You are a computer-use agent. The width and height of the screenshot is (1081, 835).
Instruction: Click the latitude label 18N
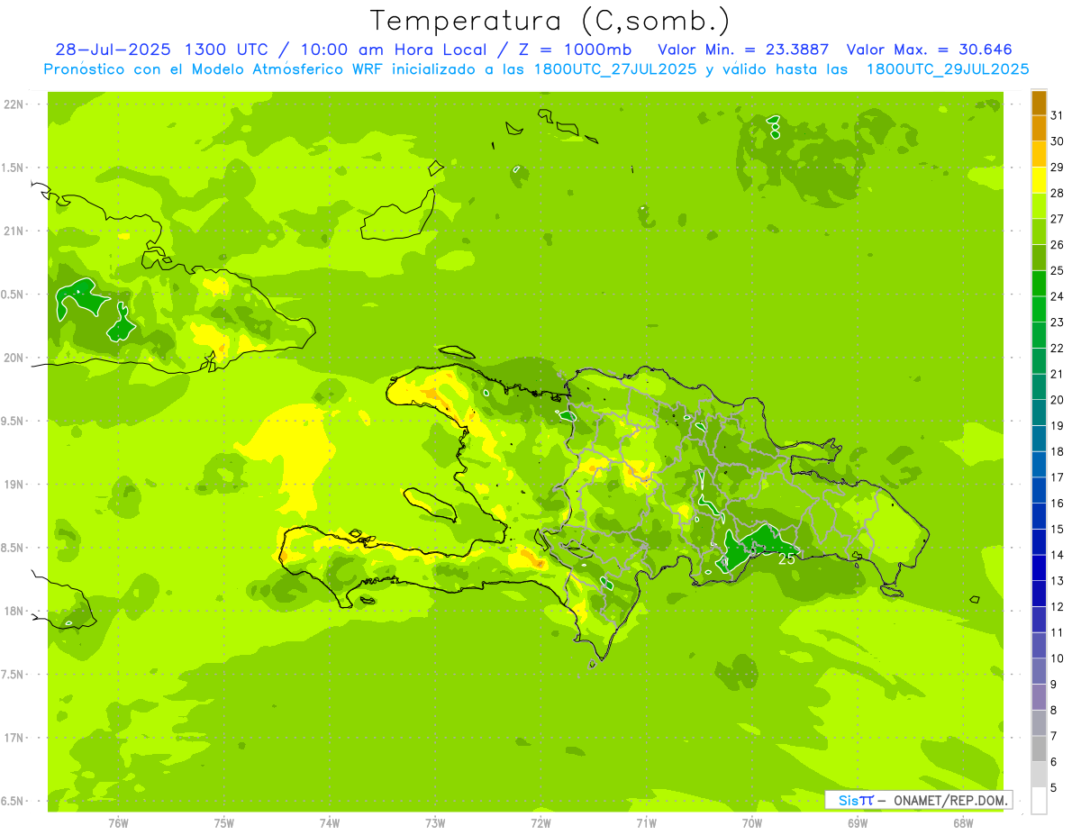(x=14, y=611)
